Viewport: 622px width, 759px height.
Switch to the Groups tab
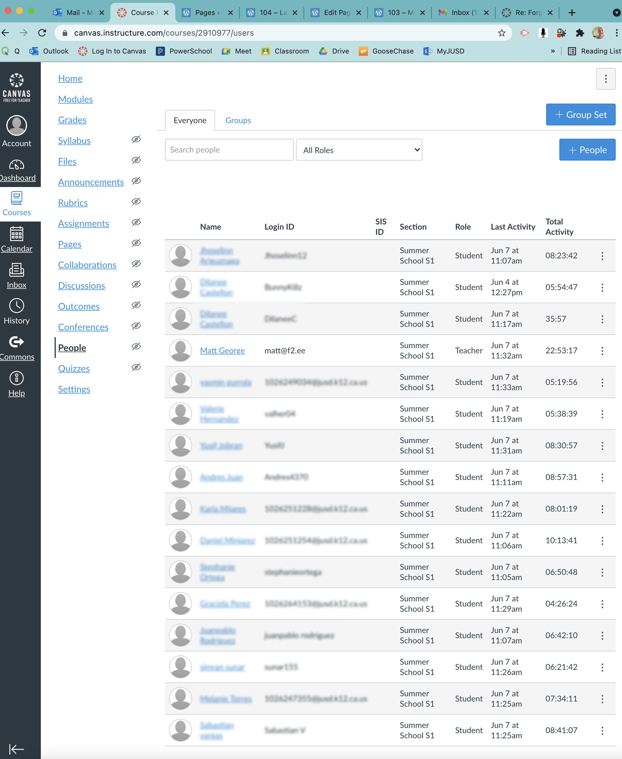pyautogui.click(x=238, y=120)
